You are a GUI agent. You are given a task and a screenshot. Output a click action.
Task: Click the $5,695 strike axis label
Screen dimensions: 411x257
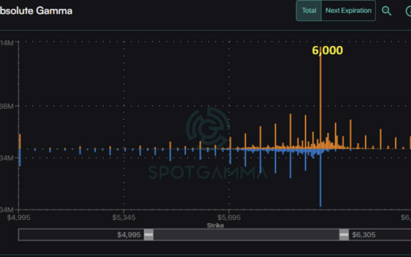pos(229,217)
